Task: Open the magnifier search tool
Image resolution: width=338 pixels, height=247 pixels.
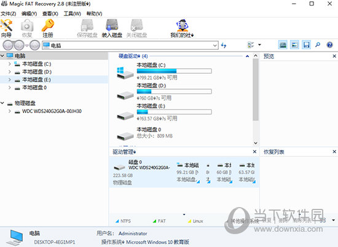Action: (318, 45)
